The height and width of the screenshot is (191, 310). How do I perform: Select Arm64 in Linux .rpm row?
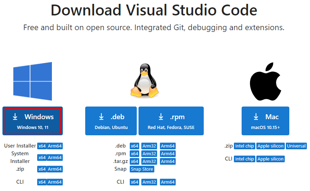click(x=168, y=154)
